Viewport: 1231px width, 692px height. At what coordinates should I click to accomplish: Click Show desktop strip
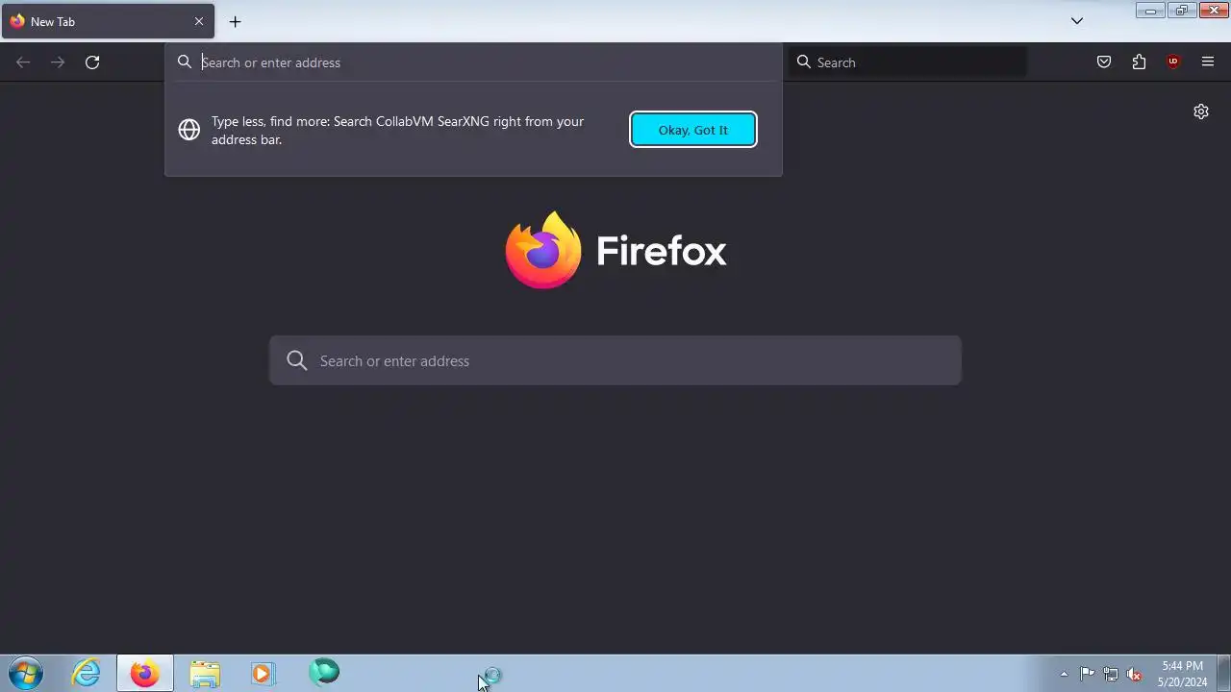coord(1224,674)
